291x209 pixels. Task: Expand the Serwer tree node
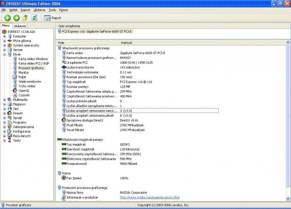coord(4,50)
